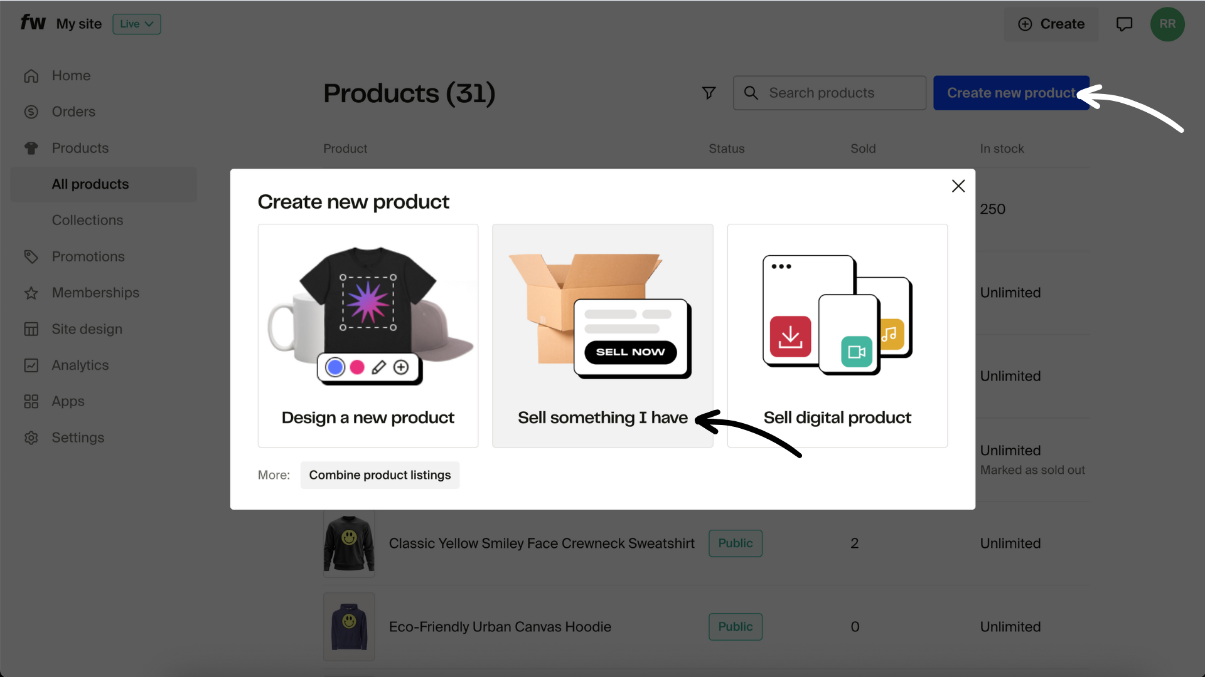The image size is (1205, 677).
Task: Click Combine product listings
Action: (x=380, y=475)
